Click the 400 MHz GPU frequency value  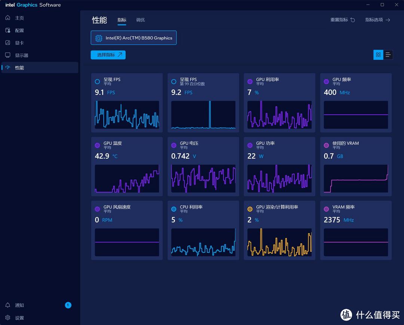[337, 92]
